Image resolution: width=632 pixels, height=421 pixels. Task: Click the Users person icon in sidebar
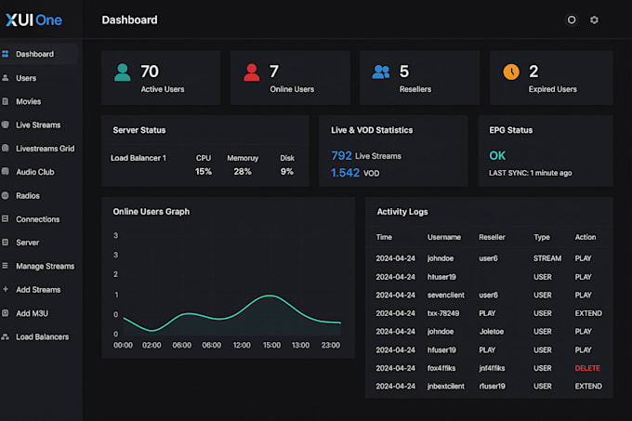pyautogui.click(x=6, y=78)
